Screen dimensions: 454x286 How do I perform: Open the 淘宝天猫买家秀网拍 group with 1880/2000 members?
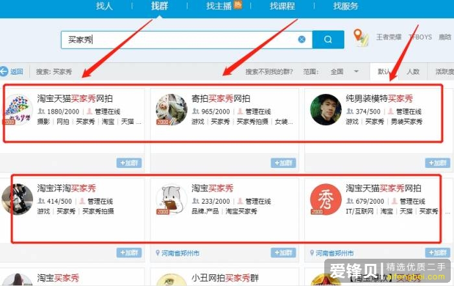75,99
